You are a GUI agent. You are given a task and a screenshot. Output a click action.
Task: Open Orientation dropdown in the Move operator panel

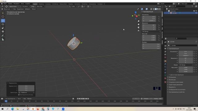point(26,92)
